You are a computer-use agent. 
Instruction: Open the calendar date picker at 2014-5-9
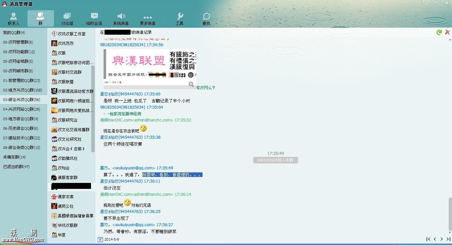(100, 239)
